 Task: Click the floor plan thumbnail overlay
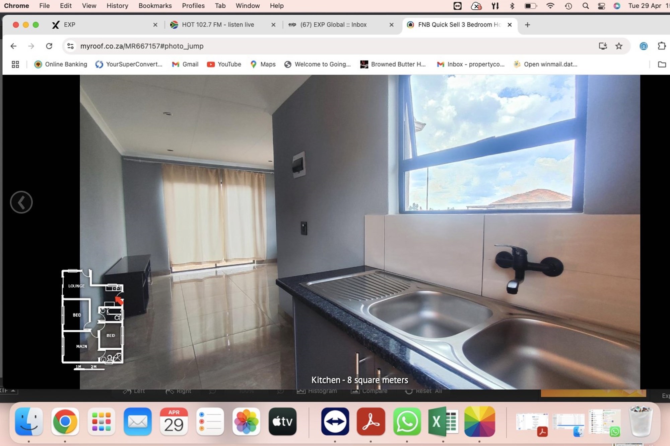point(92,317)
